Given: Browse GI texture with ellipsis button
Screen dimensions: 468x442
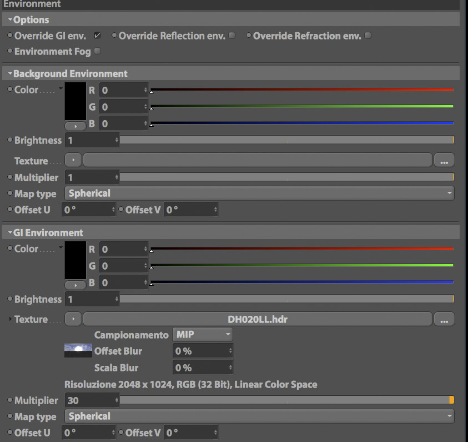Looking at the screenshot, I should click(x=444, y=319).
